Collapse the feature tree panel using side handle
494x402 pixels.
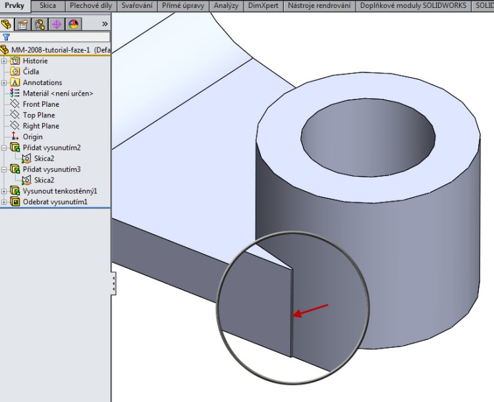(x=114, y=283)
